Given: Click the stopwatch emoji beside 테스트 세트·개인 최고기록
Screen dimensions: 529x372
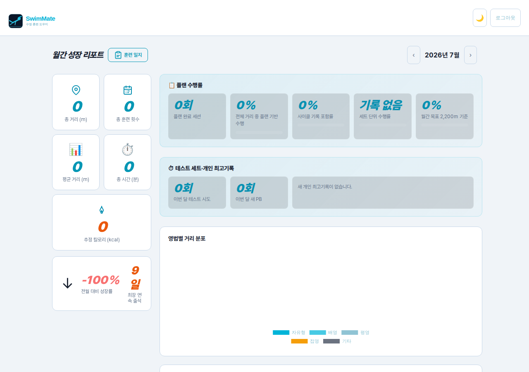Looking at the screenshot, I should (171, 168).
